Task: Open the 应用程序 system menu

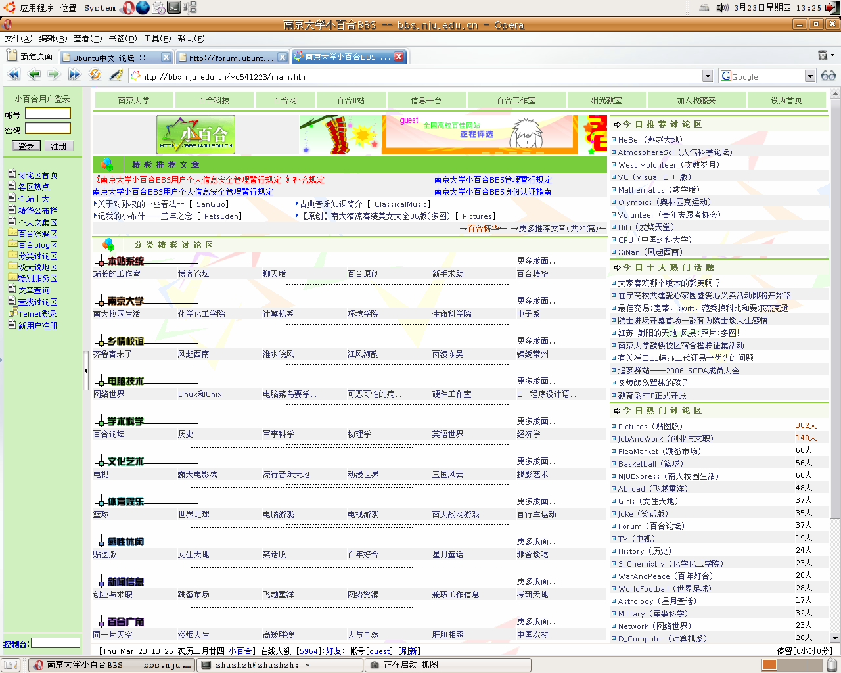Action: pos(36,8)
